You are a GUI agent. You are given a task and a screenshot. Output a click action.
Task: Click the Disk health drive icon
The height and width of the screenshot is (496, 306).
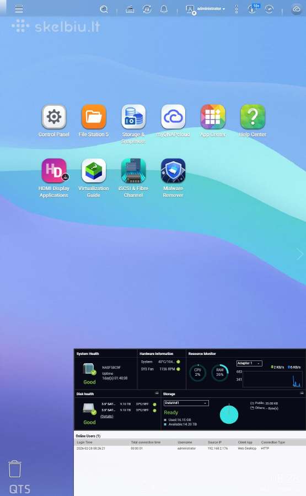pos(89,409)
